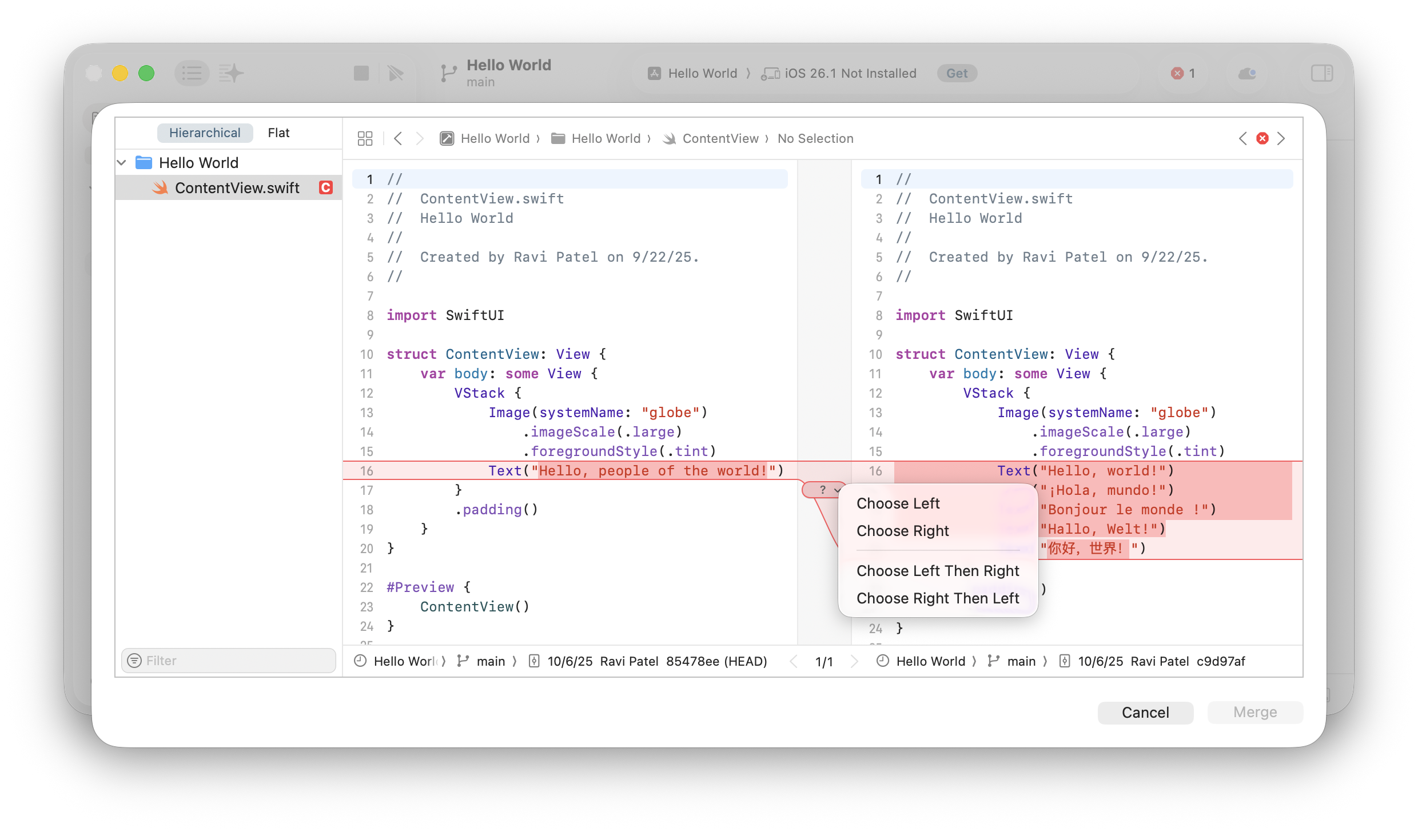This screenshot has height=832, width=1418.
Task: Click iOS 26.1 Not Installed destination
Action: tap(839, 73)
